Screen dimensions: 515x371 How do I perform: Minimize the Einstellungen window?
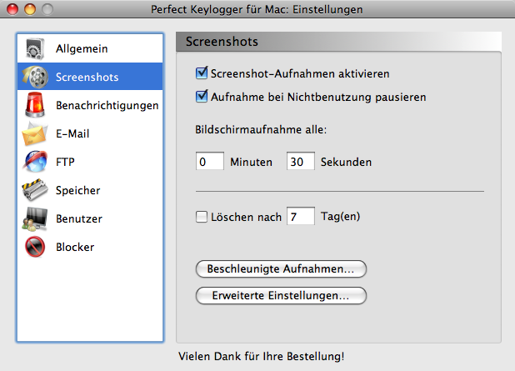click(x=30, y=9)
